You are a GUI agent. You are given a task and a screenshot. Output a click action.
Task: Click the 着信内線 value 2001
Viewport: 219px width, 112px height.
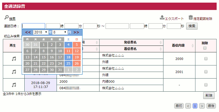coord(179,72)
